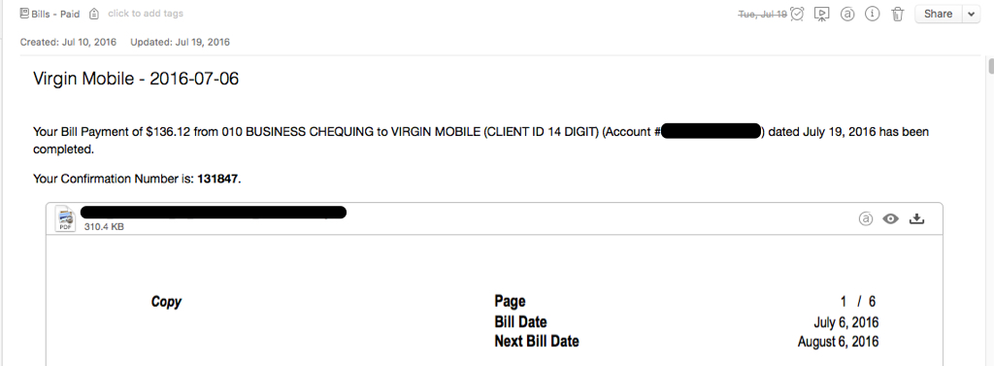Click the Share button
Viewport: 994px width, 366px height.
pyautogui.click(x=939, y=14)
